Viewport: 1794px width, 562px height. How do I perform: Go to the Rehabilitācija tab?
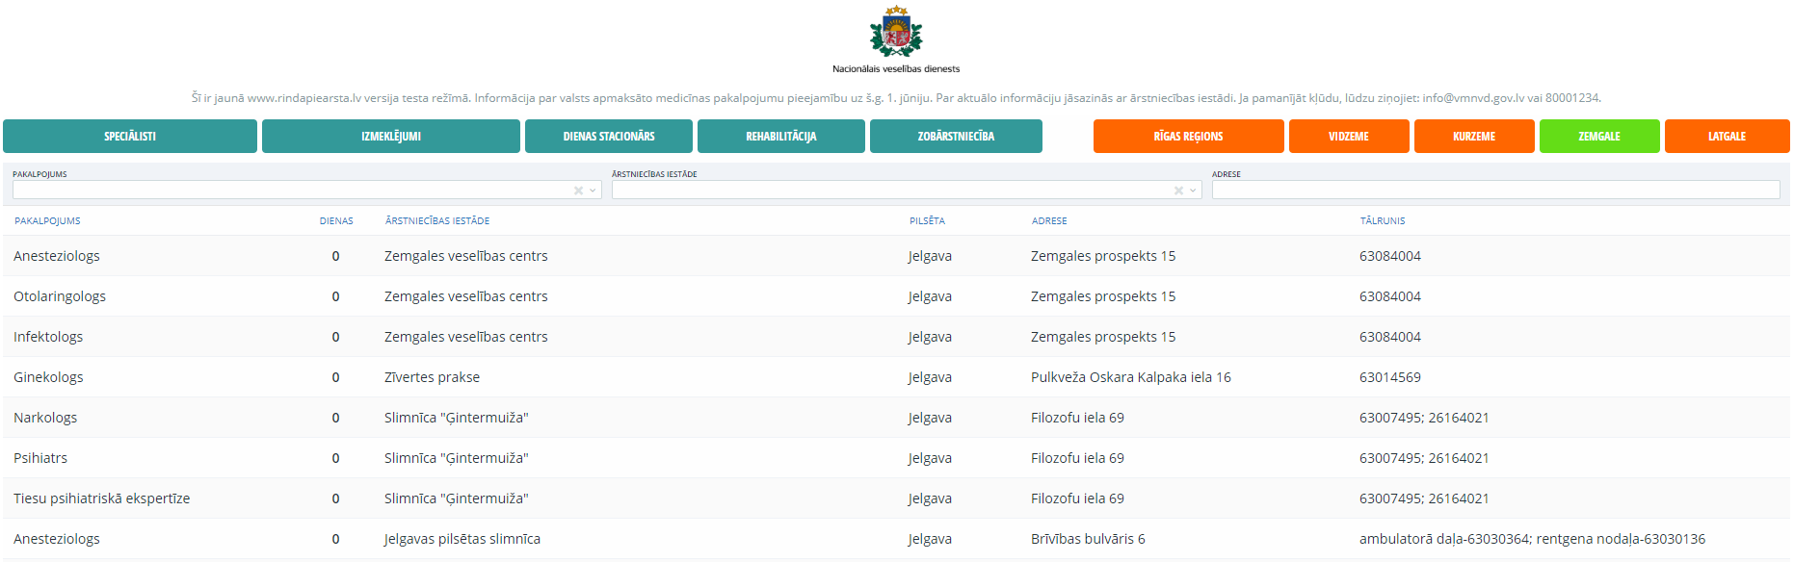click(781, 137)
